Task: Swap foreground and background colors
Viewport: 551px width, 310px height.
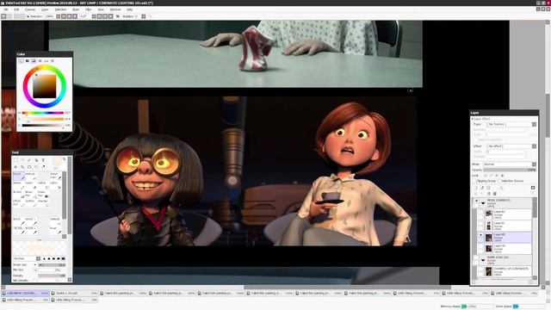Action: coord(65,159)
